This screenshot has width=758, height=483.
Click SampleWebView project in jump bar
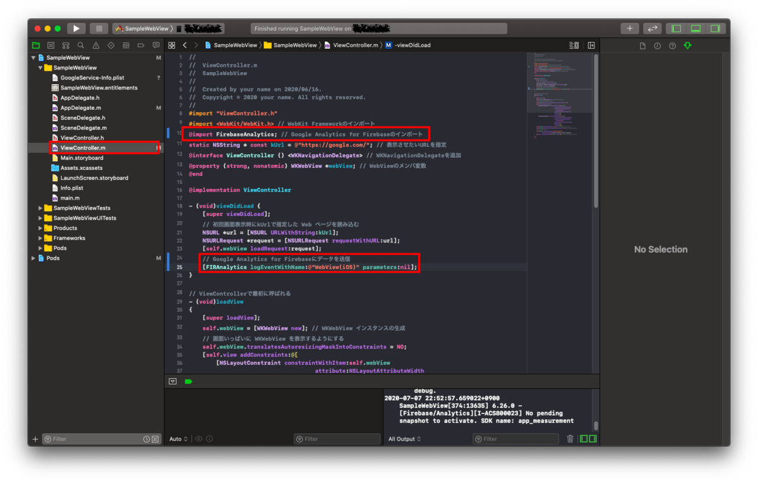(231, 45)
